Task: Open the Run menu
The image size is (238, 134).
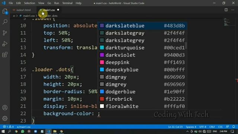Action: click(x=57, y=3)
